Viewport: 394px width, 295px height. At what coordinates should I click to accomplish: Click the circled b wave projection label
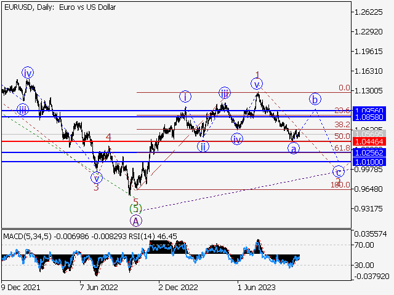click(315, 99)
